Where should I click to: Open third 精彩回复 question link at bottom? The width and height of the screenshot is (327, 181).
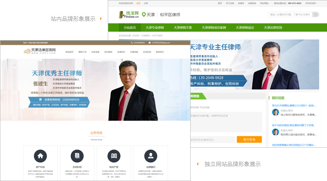[294, 145]
